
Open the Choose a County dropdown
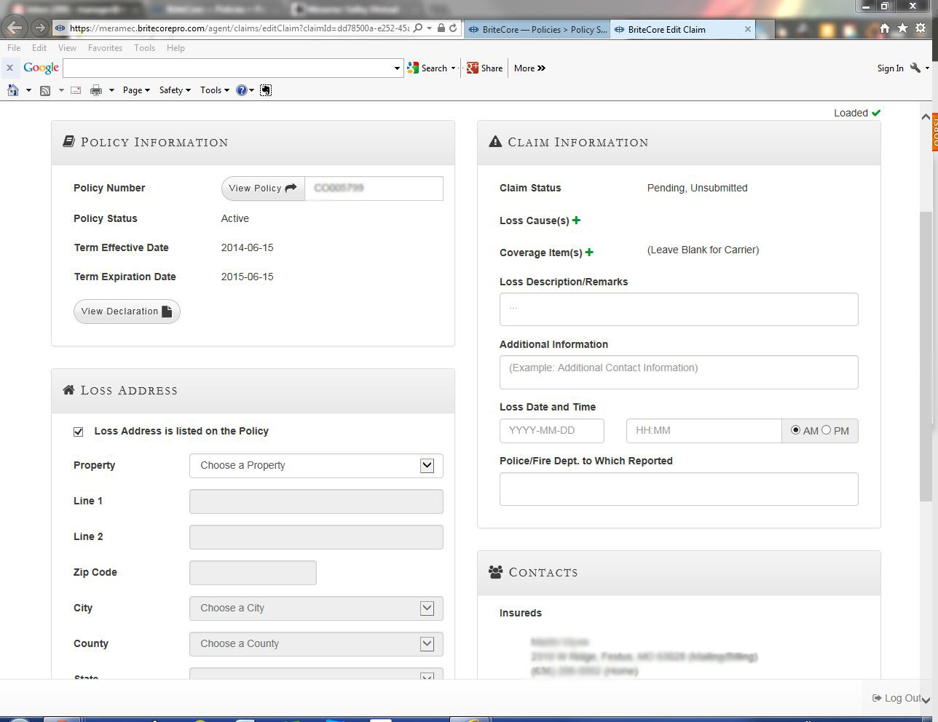click(316, 644)
